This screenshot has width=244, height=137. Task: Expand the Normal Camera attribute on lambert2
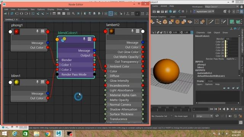pos(108,105)
